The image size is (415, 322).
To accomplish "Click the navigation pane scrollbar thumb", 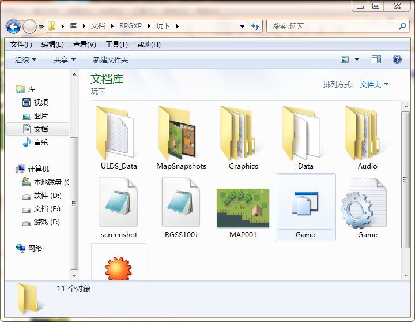I will (x=74, y=204).
